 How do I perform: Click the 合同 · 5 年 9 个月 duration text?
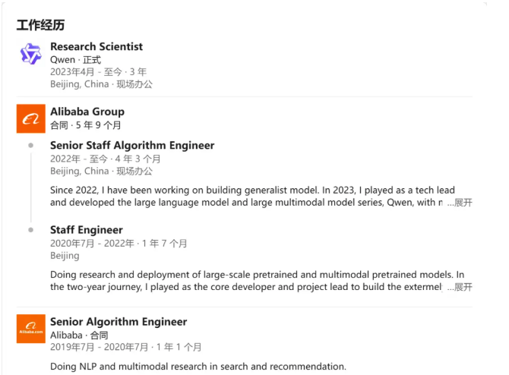tap(86, 124)
